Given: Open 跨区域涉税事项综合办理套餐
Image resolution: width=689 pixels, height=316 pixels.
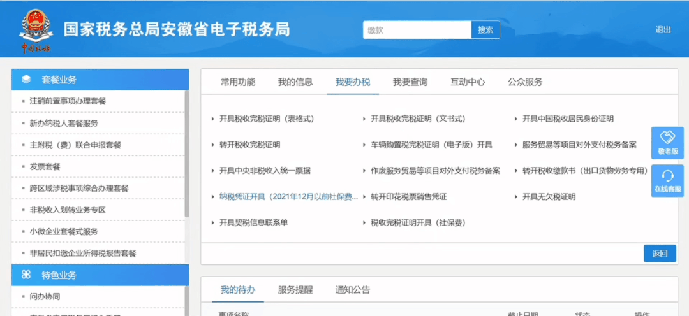Looking at the screenshot, I should [79, 189].
